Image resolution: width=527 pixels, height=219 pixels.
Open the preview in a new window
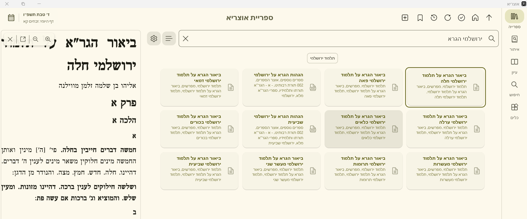click(23, 39)
